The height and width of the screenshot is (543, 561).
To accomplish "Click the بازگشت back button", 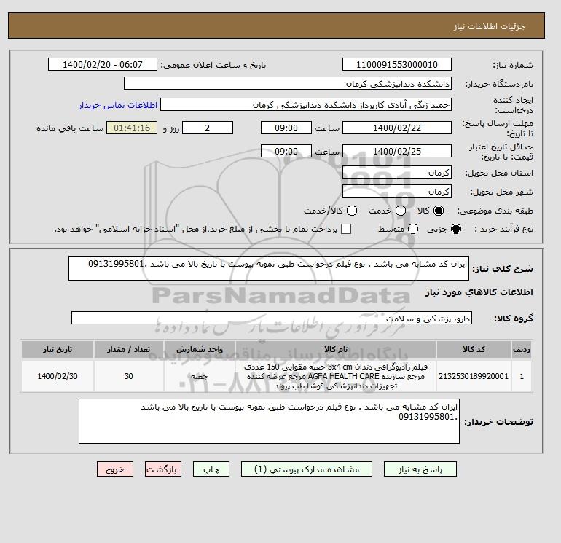I will click(163, 469).
